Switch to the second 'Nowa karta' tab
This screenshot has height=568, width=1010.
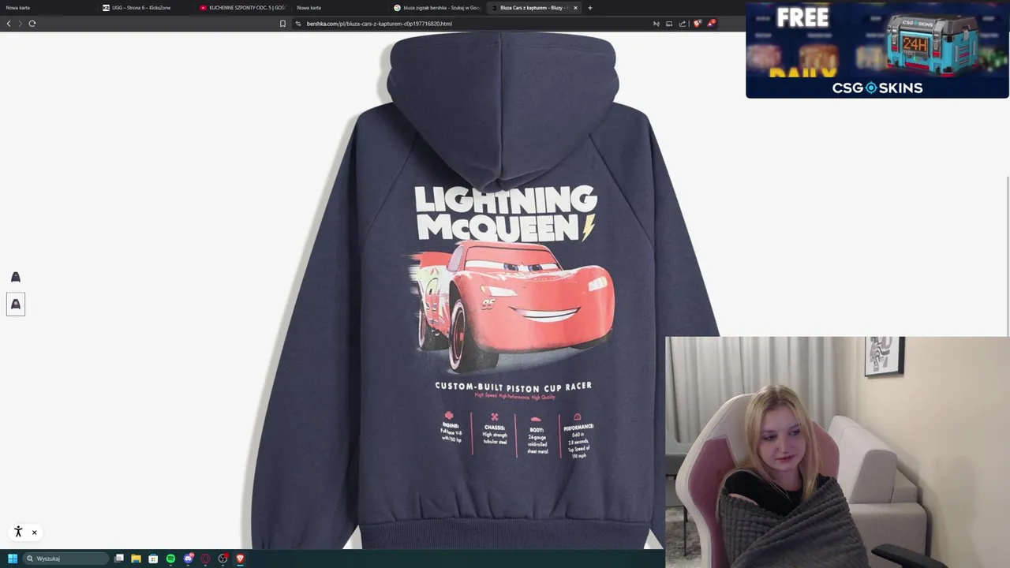339,8
